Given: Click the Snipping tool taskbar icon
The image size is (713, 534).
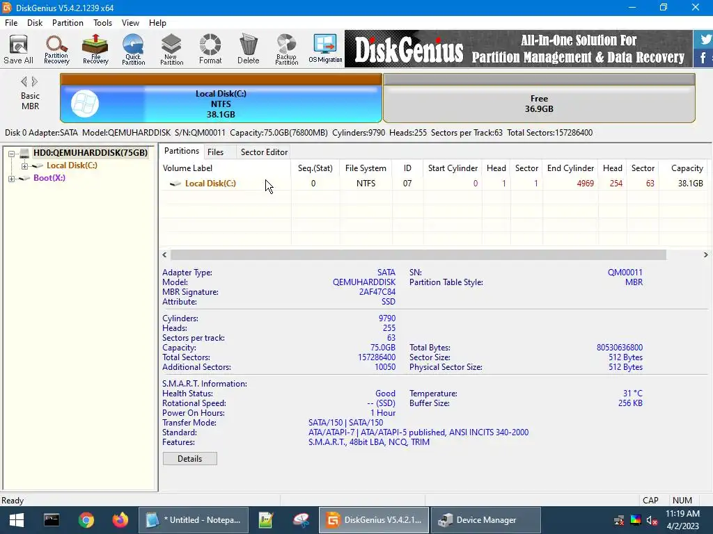Looking at the screenshot, I should coord(301,520).
